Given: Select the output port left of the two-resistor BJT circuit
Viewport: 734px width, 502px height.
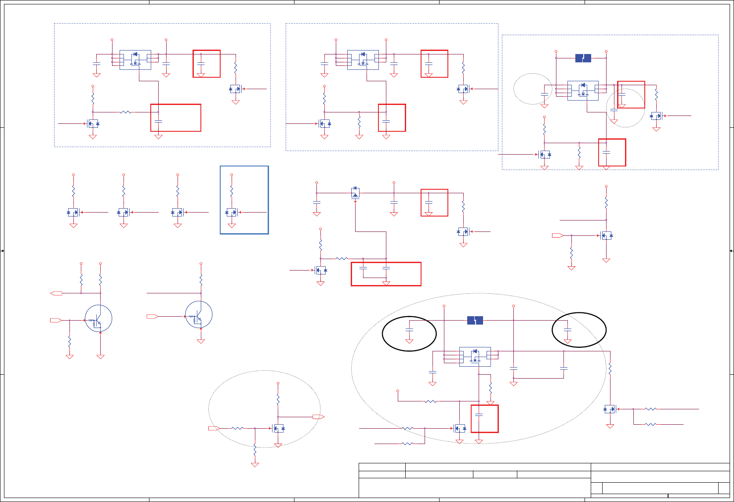Looking at the screenshot, I should [x=56, y=293].
